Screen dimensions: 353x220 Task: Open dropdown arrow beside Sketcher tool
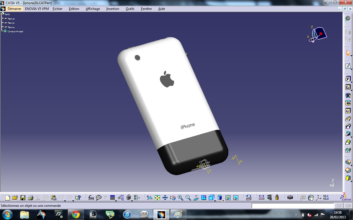352,69
